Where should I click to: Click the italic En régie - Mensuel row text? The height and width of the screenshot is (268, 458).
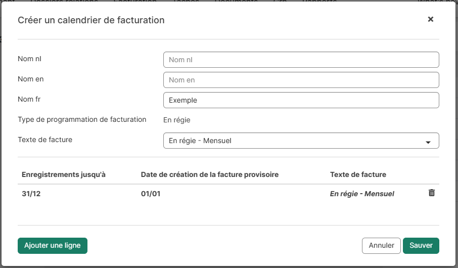(x=362, y=194)
